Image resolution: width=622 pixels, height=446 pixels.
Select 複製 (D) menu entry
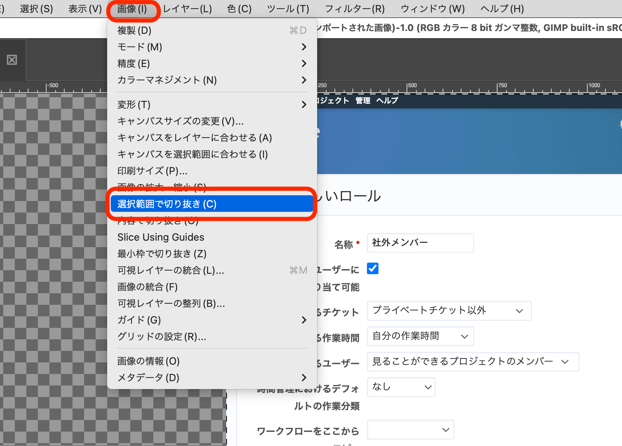[135, 30]
